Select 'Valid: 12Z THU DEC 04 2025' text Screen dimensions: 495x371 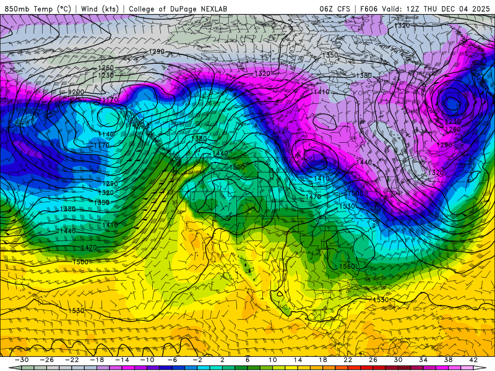(436, 9)
